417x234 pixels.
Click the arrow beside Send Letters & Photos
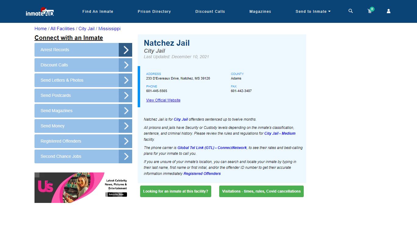[x=125, y=80]
